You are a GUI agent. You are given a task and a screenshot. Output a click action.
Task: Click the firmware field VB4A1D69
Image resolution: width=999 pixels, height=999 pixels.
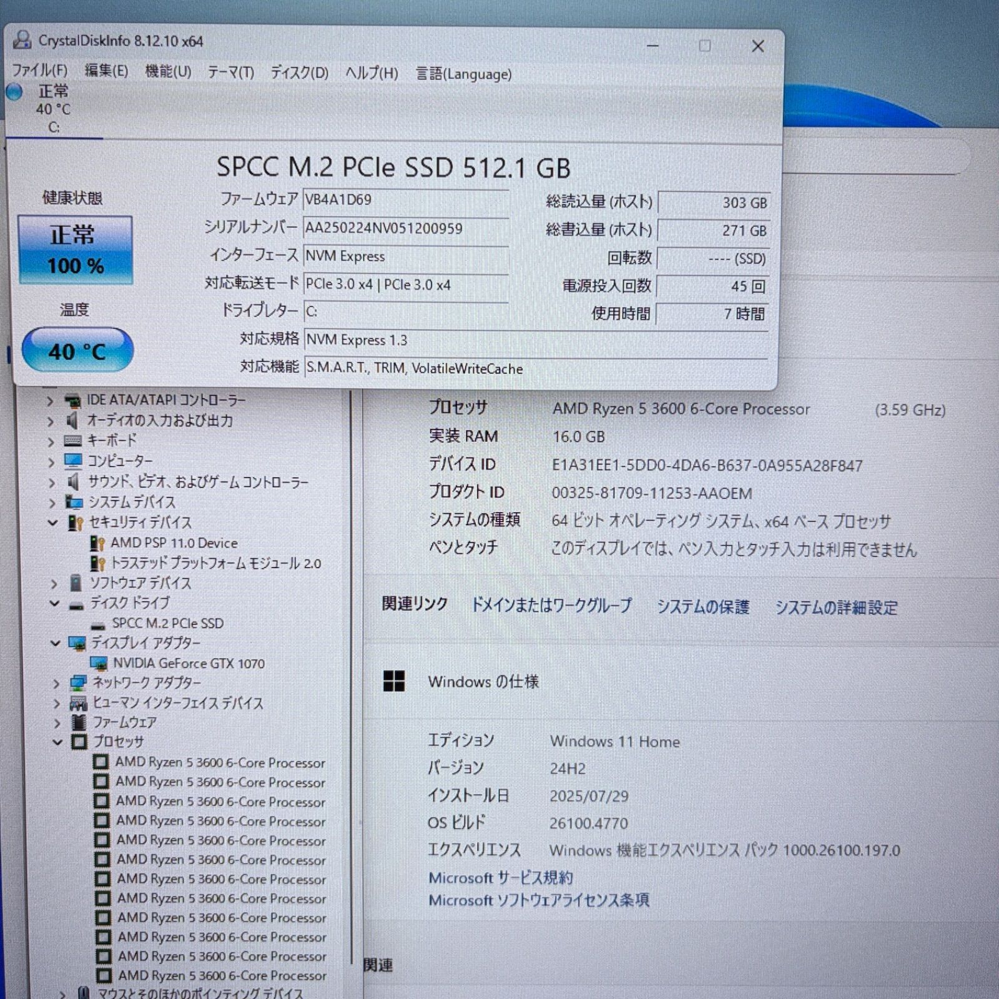click(406, 200)
